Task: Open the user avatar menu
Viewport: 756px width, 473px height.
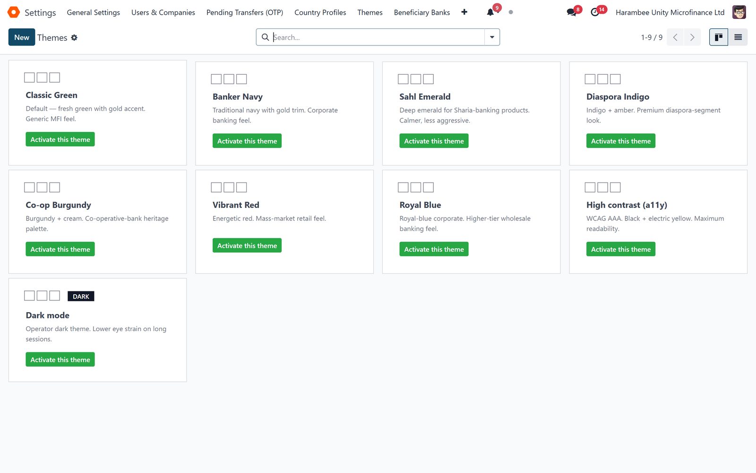Action: click(739, 12)
